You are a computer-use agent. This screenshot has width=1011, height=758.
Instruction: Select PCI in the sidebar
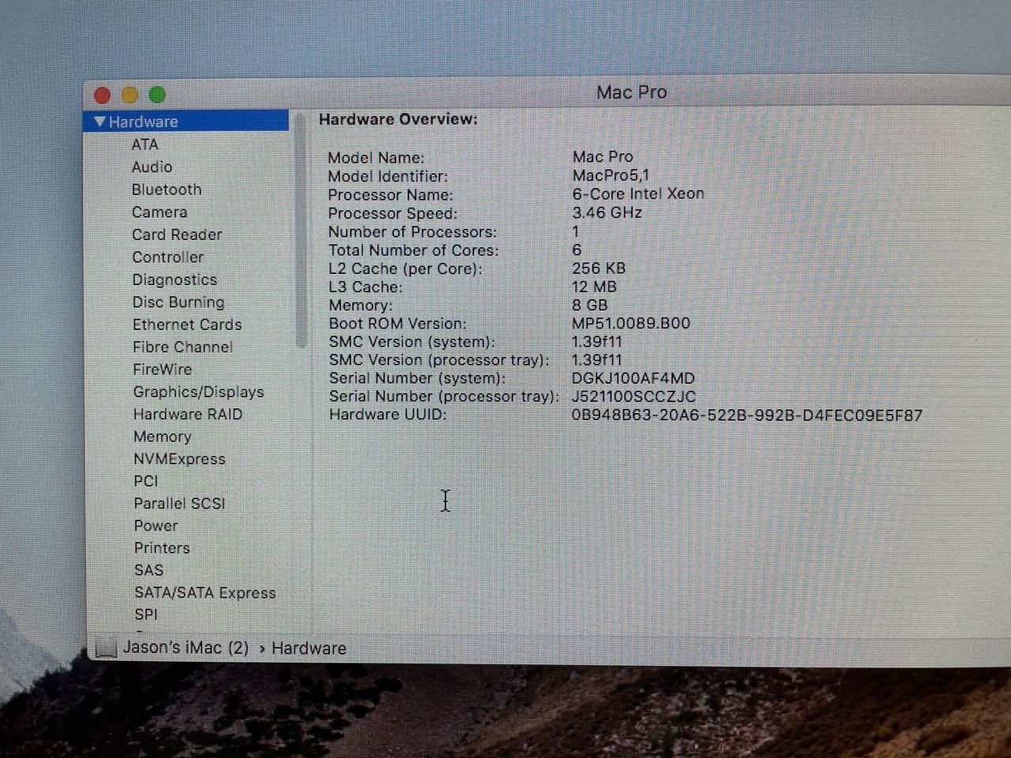click(146, 481)
